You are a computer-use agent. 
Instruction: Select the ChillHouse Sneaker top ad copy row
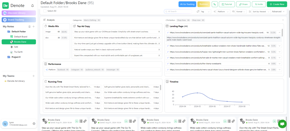click(117, 32)
